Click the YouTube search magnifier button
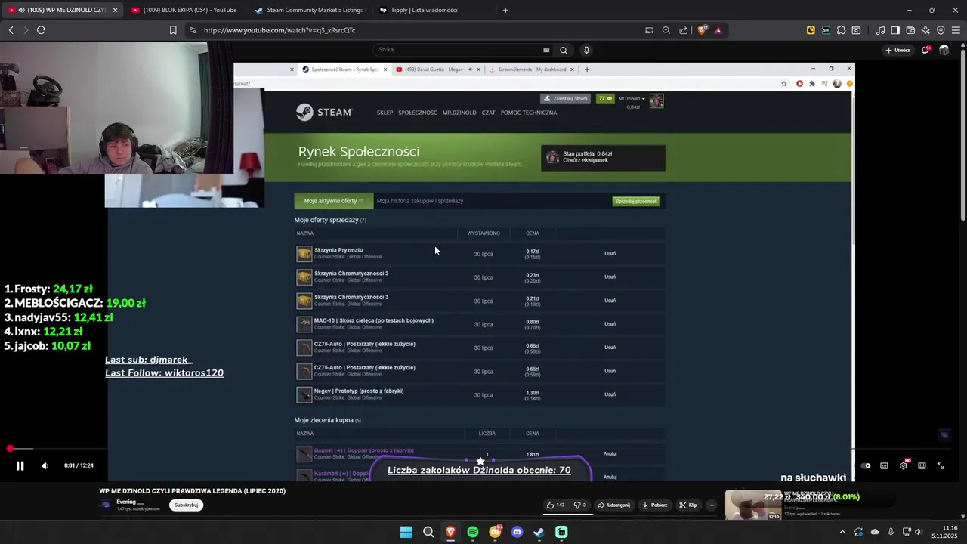Screen dimensions: 967x544 click(x=563, y=50)
